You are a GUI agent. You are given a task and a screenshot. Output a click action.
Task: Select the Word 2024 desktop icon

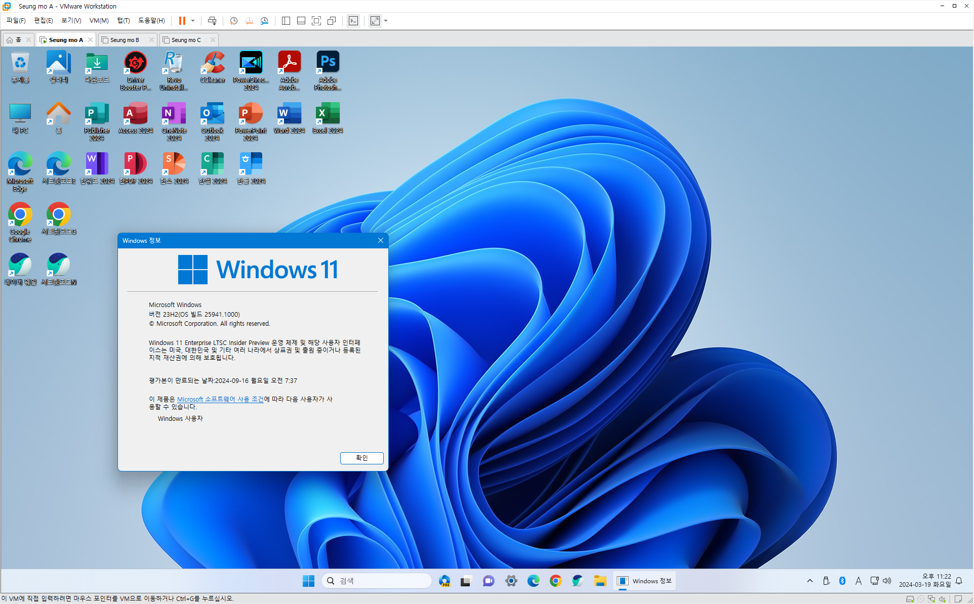click(289, 118)
